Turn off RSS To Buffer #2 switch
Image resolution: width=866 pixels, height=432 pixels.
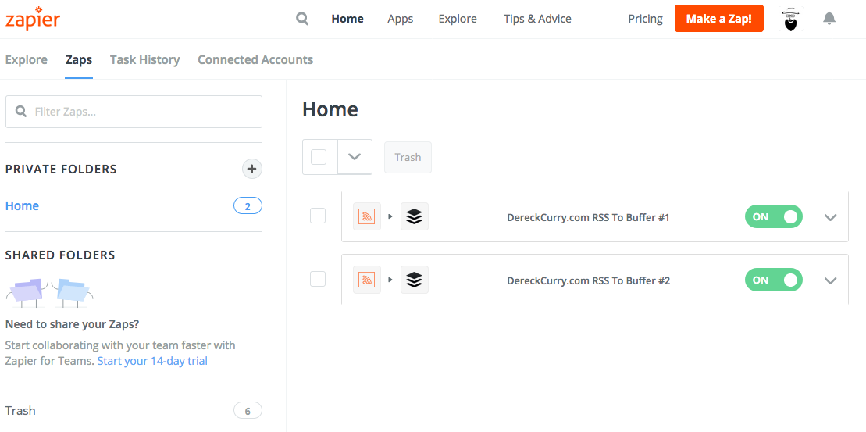[773, 280]
